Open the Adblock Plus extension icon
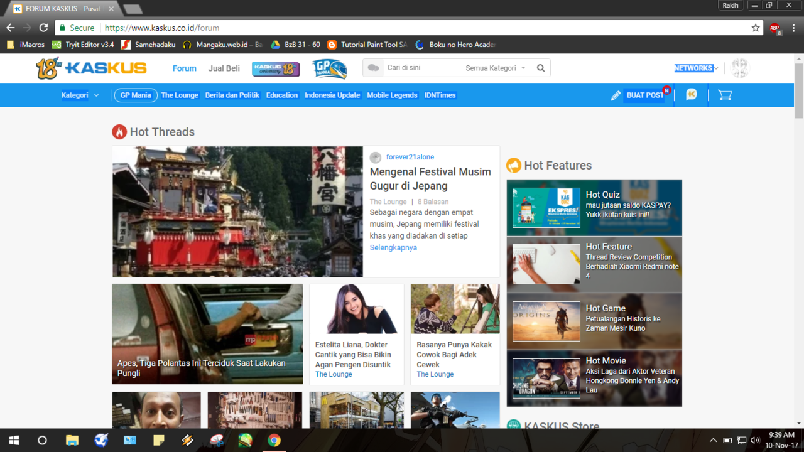The image size is (804, 452). coord(775,28)
